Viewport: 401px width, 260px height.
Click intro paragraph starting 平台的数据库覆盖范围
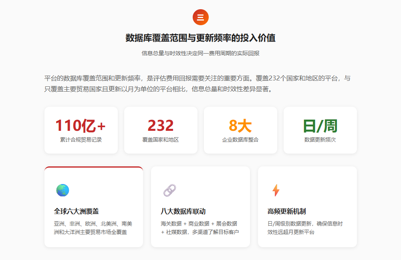pyautogui.click(x=197, y=84)
